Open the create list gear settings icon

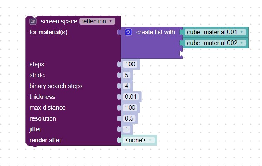click(128, 32)
